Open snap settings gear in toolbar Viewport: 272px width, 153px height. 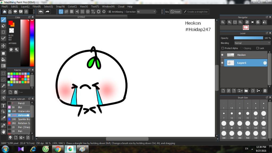tap(104, 12)
